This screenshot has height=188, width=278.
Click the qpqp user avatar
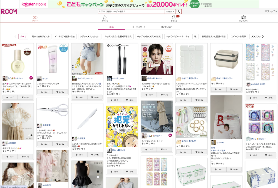(x=39, y=78)
